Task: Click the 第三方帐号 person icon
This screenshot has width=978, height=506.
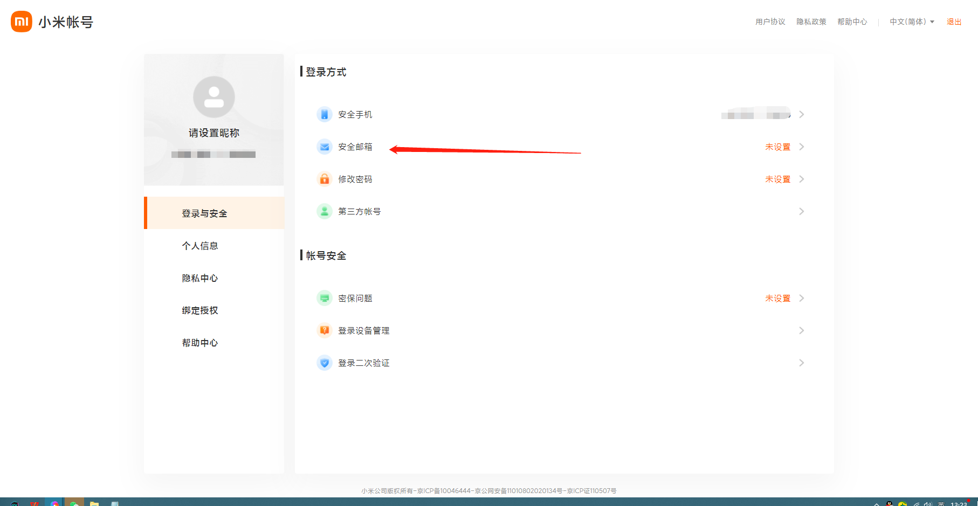Action: click(325, 211)
